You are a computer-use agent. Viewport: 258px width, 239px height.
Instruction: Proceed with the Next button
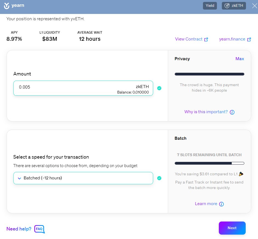[x=232, y=228]
